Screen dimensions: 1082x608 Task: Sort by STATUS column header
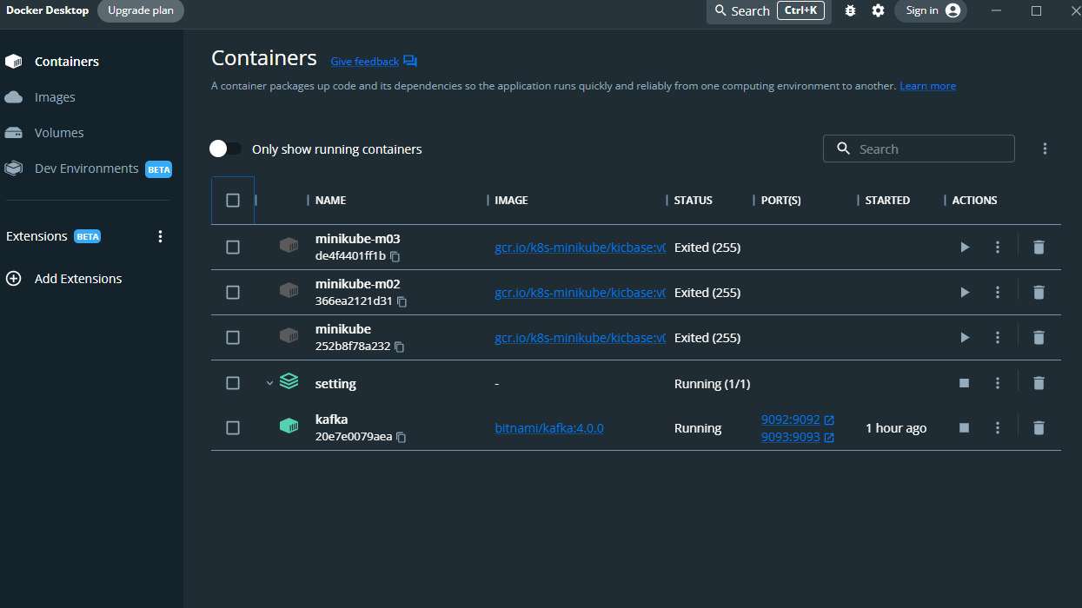tap(694, 201)
